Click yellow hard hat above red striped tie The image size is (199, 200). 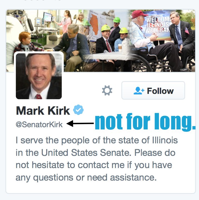point(106,28)
